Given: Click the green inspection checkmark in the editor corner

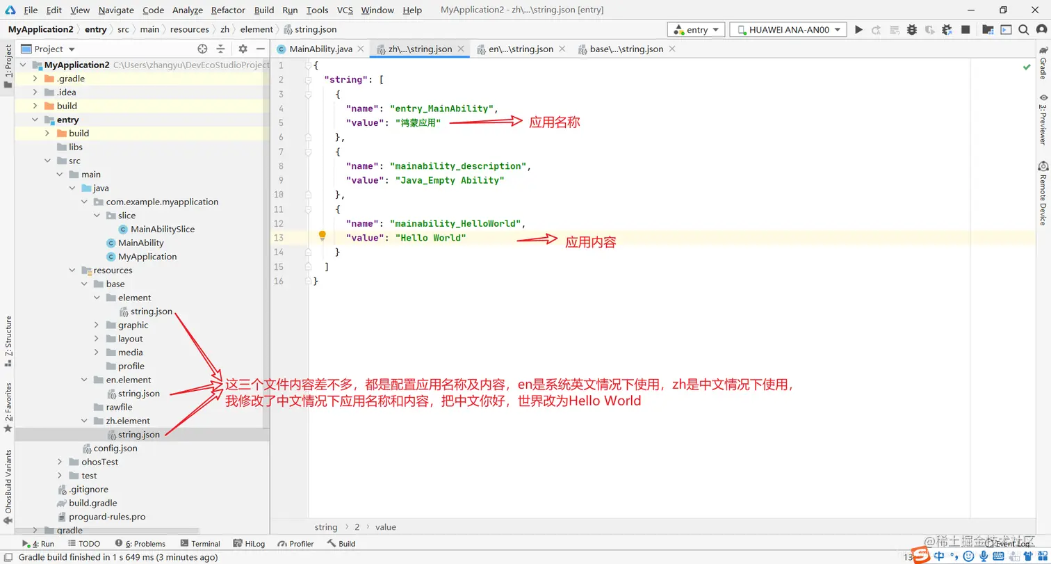Looking at the screenshot, I should [1027, 67].
